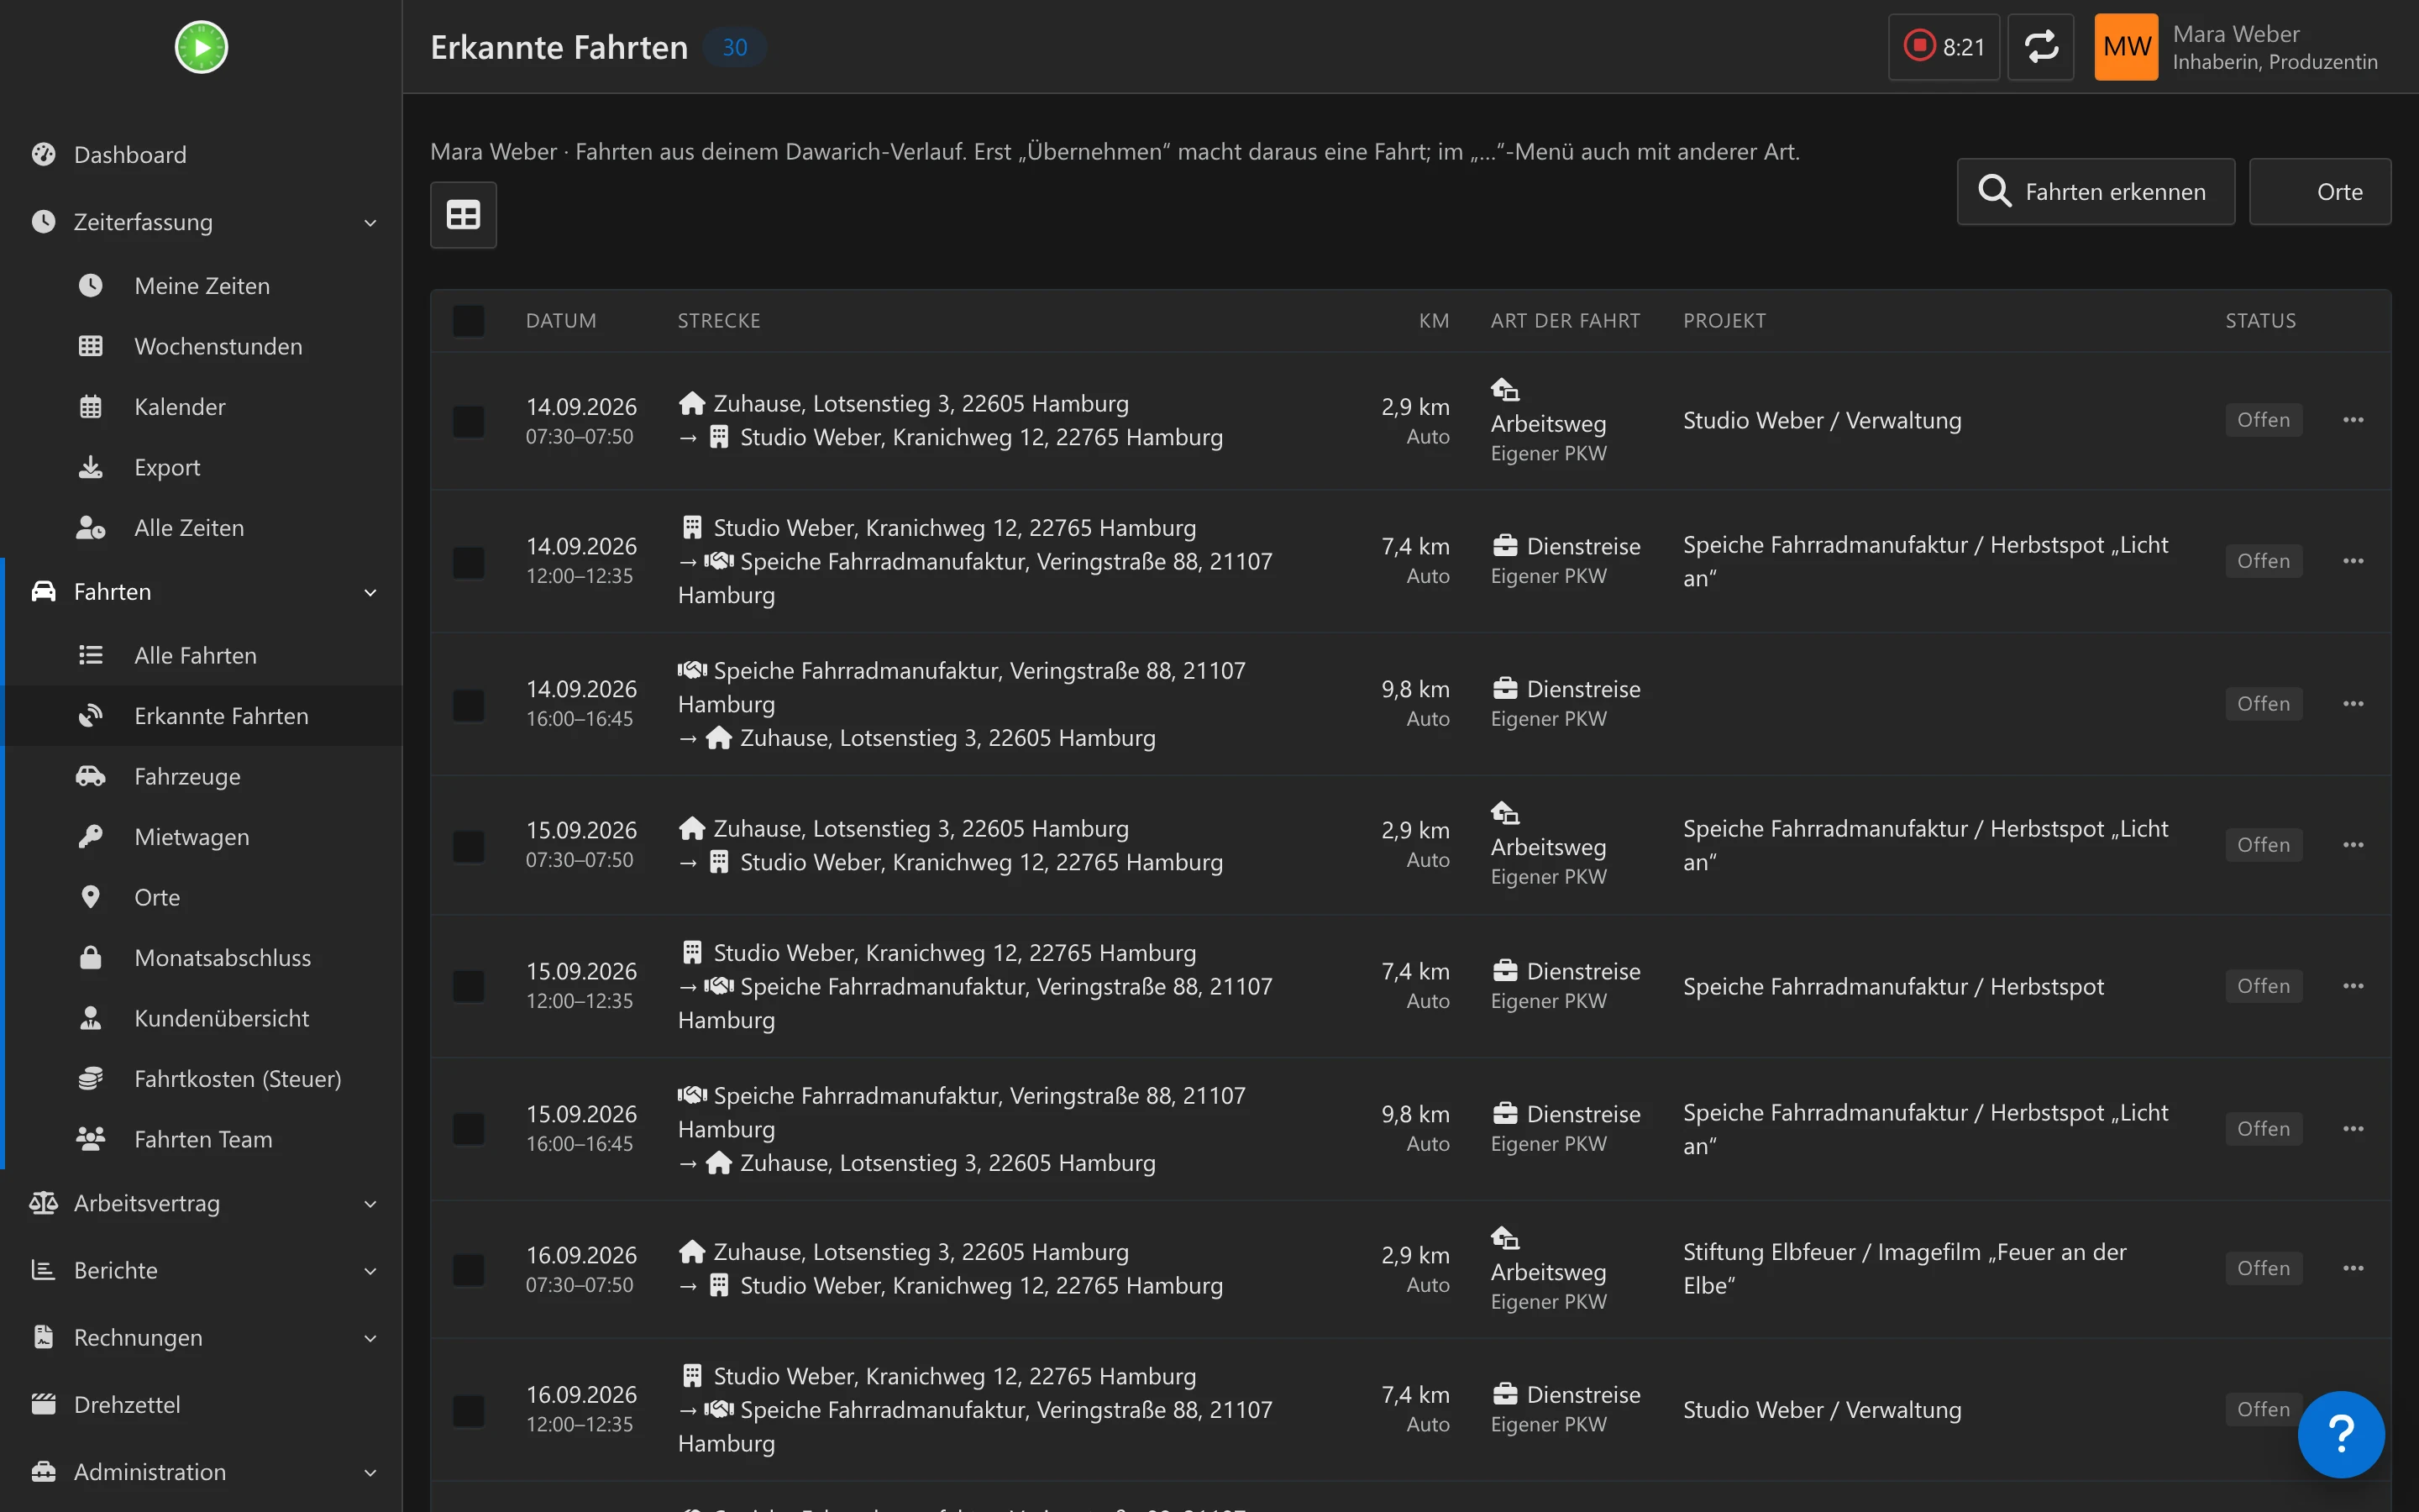Viewport: 2419px width, 1512px height.
Task: Expand the Rechnungen section chevron
Action: pyautogui.click(x=370, y=1338)
